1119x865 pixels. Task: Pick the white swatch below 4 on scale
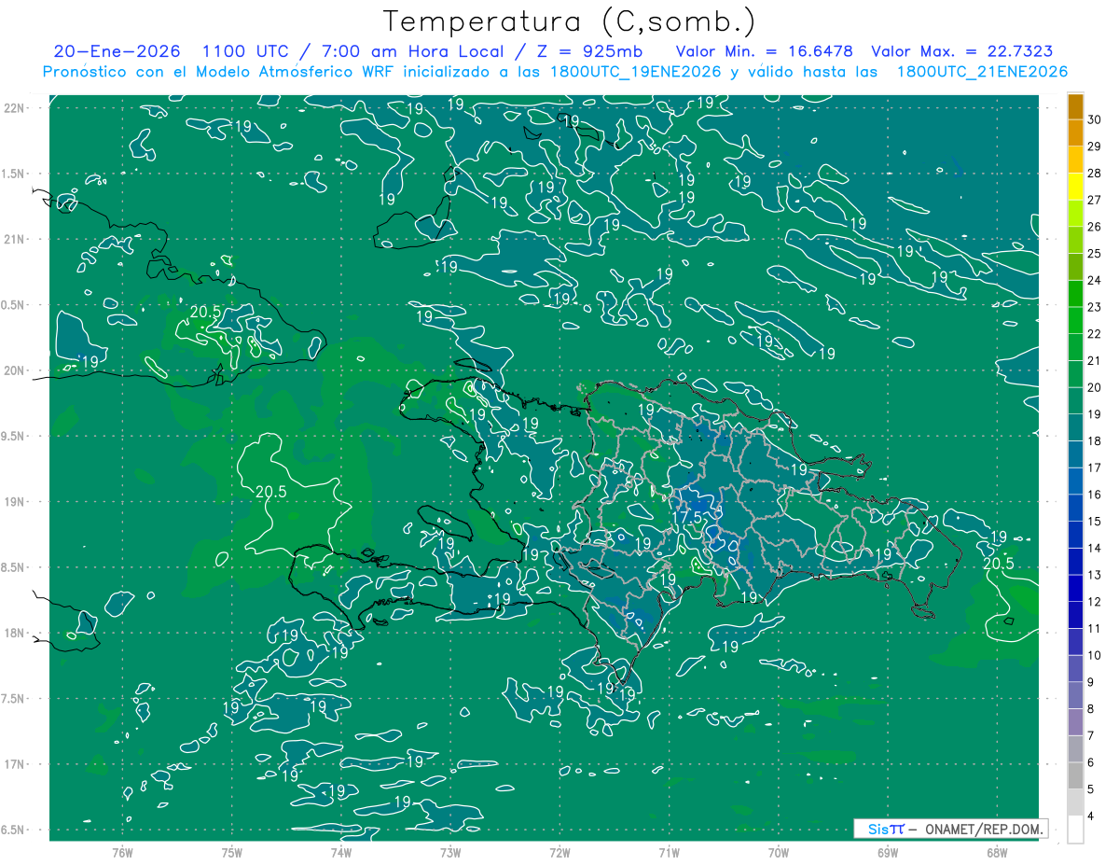click(1075, 830)
